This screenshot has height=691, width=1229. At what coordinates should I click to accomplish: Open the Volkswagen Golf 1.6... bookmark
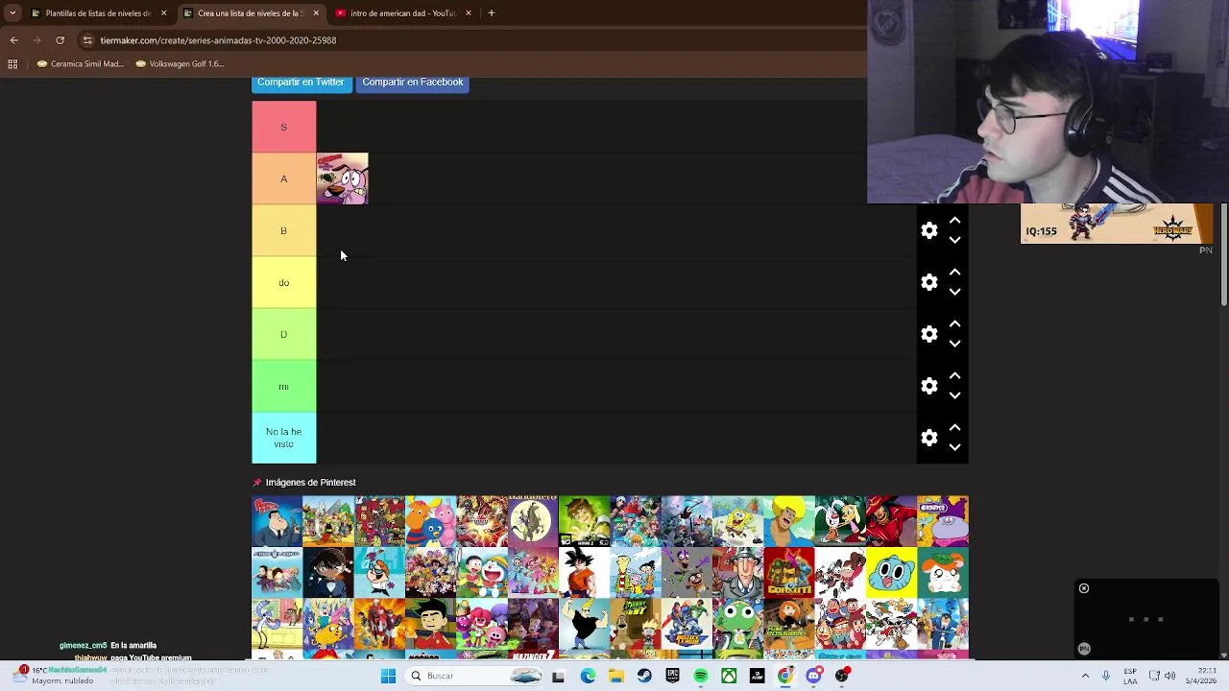pos(180,64)
